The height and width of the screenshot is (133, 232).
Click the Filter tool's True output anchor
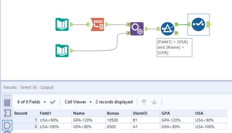tap(176, 24)
